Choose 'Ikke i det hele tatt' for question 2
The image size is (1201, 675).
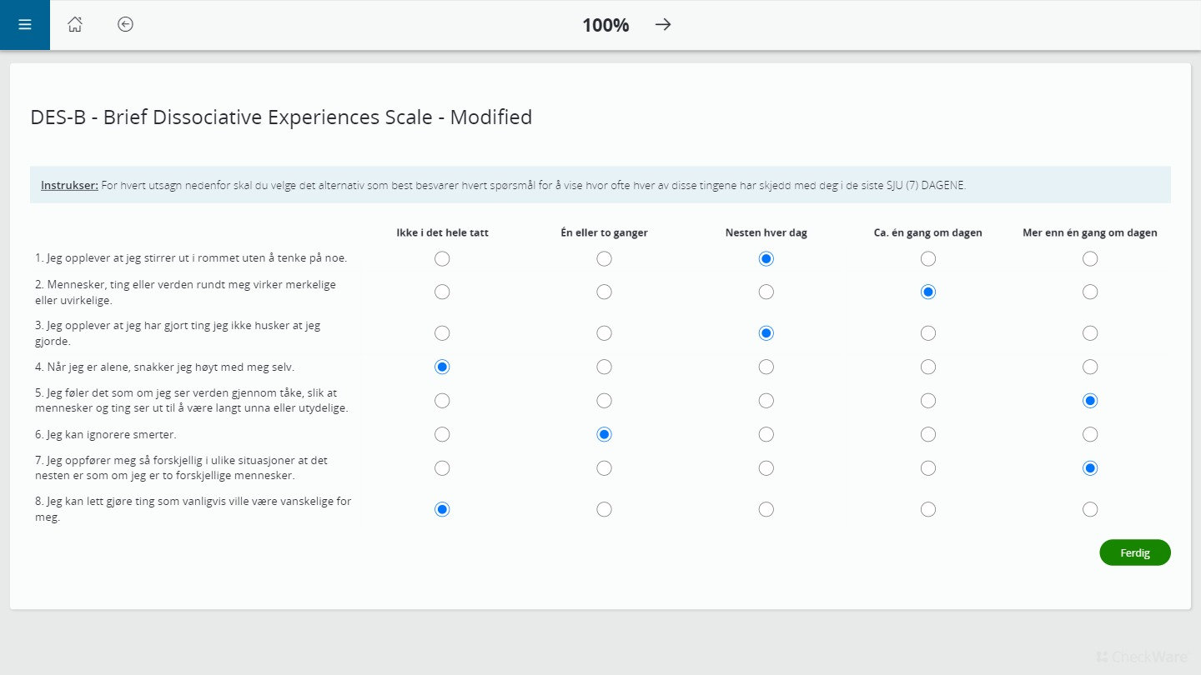pos(442,292)
